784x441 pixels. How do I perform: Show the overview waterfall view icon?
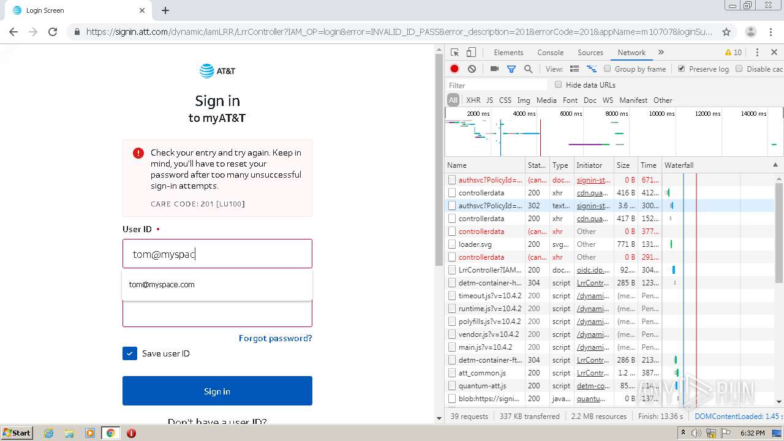click(x=592, y=69)
